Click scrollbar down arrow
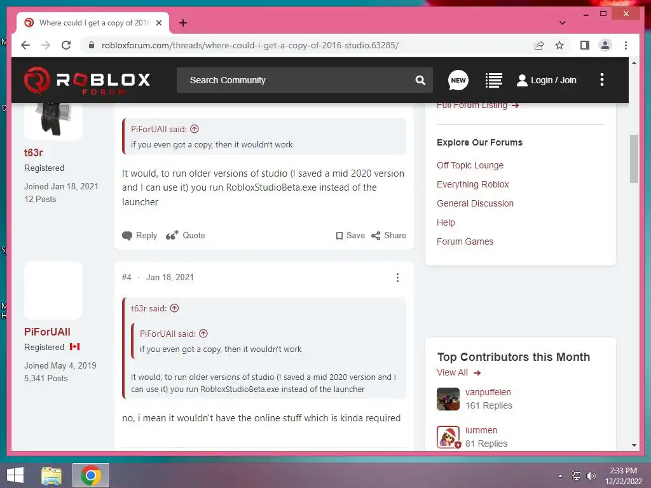The image size is (651, 488). [634, 445]
